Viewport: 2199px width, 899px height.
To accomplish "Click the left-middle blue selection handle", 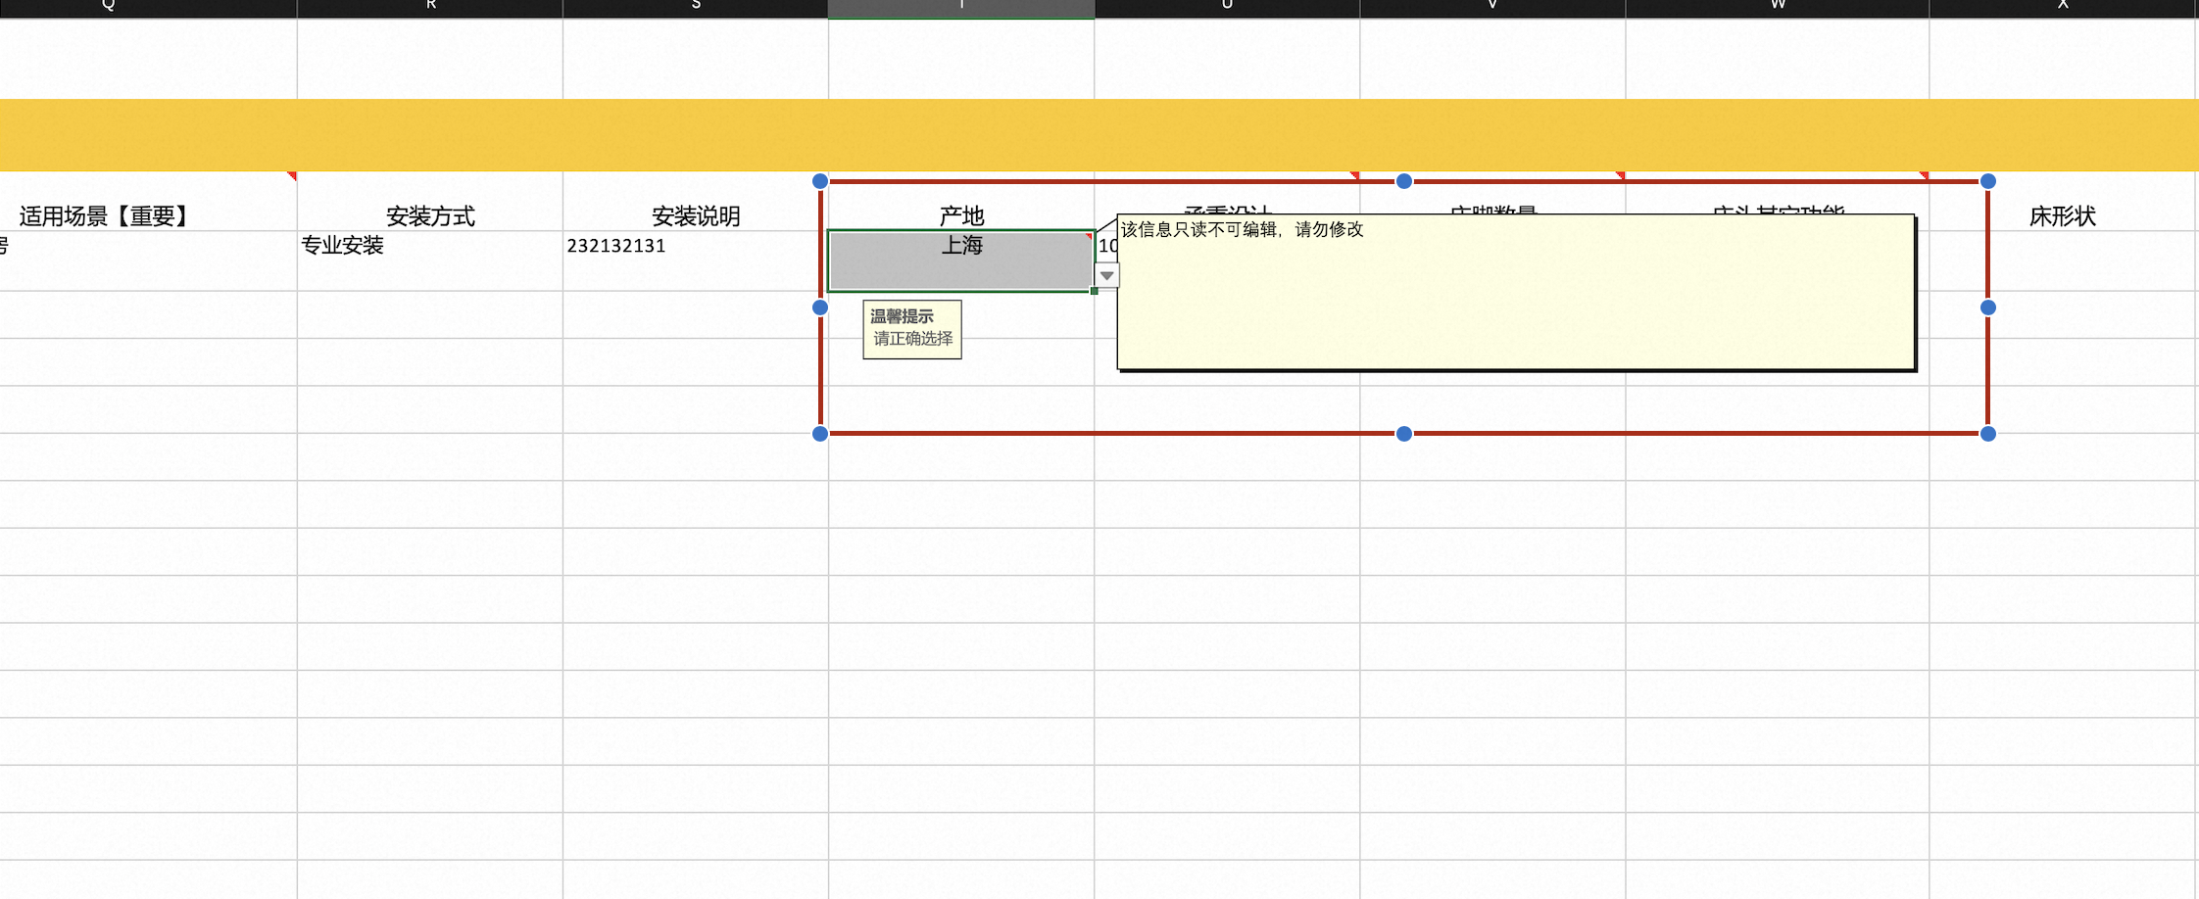I will click(x=820, y=308).
